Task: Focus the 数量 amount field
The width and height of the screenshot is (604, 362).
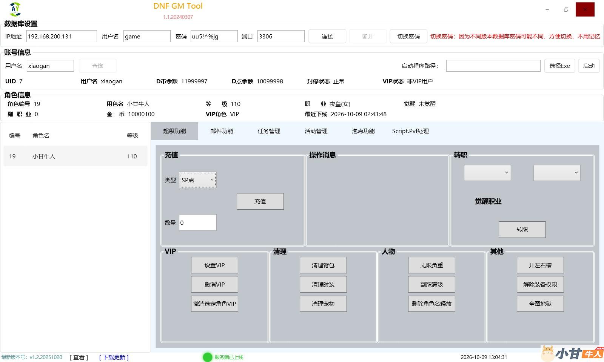Action: click(198, 222)
